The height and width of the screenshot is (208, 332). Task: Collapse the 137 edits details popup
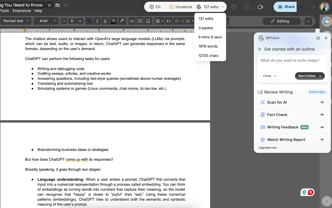coord(222,7)
